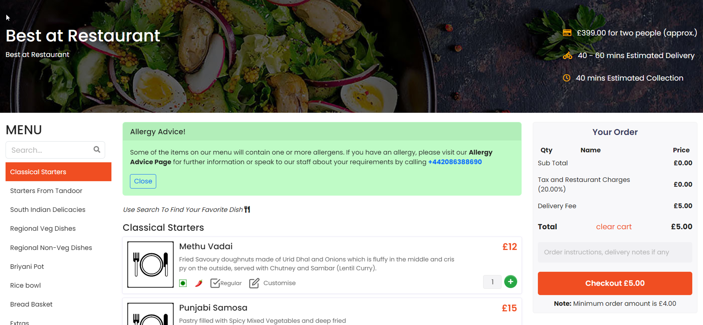Click the green vegetarian indicator on Methu Vadai
The image size is (703, 325).
(183, 283)
